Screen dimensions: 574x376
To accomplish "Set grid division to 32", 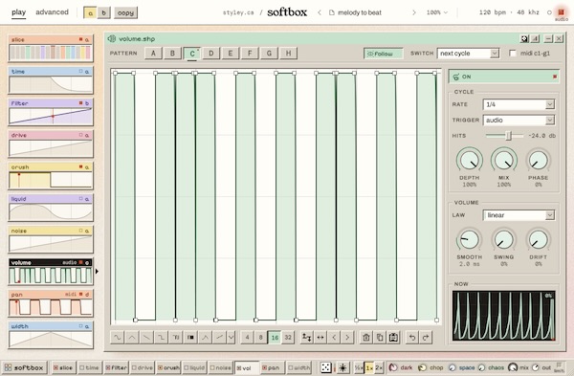I will [x=288, y=337].
